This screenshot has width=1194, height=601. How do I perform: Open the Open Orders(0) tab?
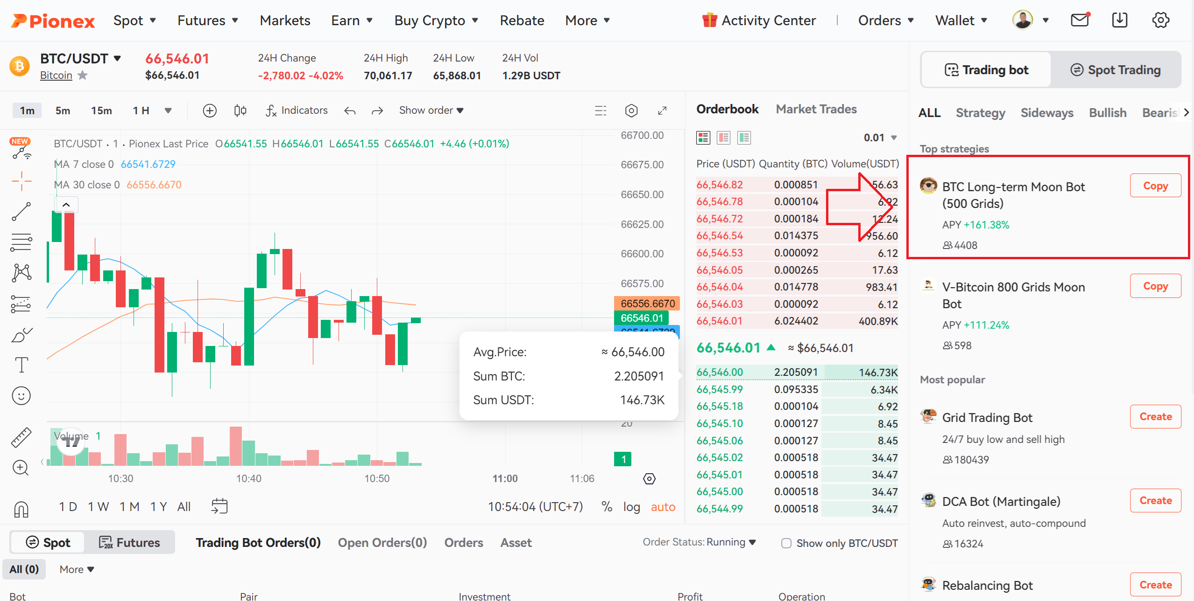382,543
